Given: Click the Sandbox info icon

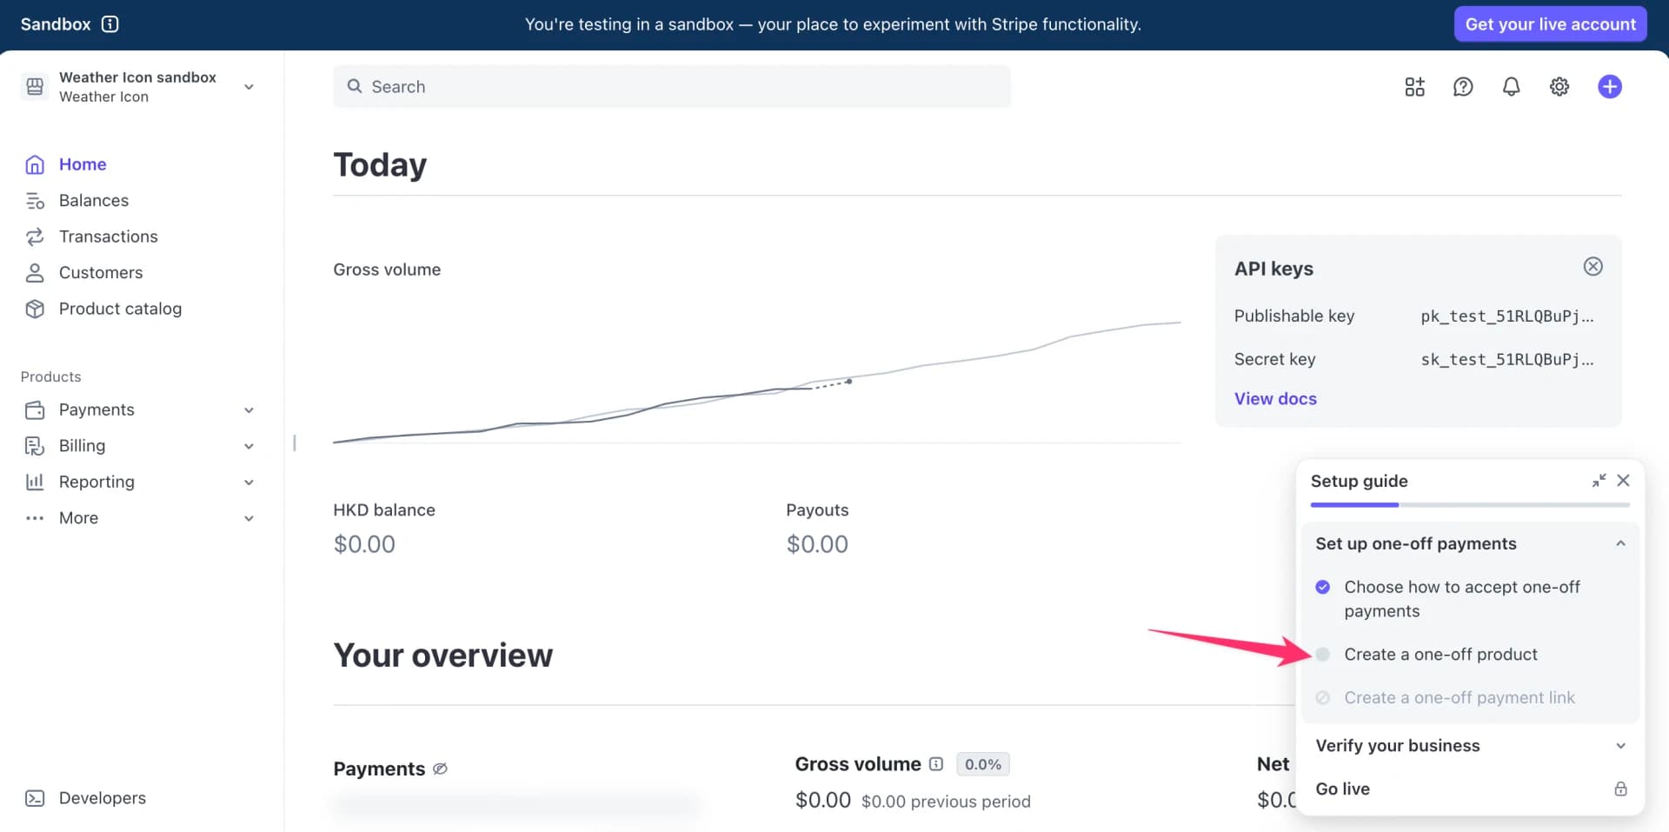Looking at the screenshot, I should click(110, 24).
